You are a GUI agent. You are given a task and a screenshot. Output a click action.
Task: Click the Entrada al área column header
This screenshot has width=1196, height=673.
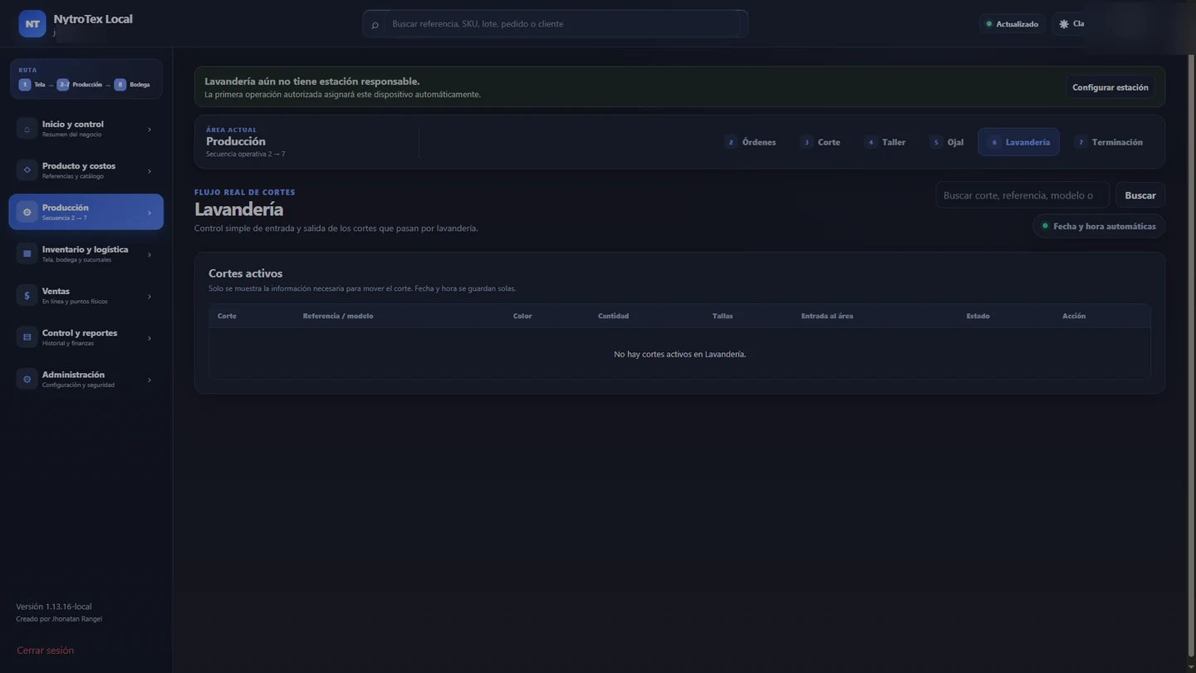pyautogui.click(x=827, y=316)
